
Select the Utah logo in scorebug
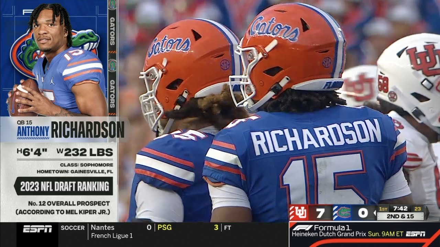click(x=299, y=212)
